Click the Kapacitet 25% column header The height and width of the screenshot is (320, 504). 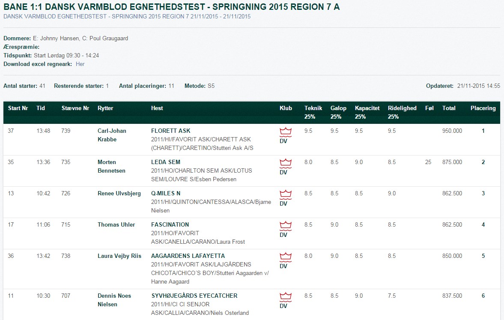coord(367,112)
